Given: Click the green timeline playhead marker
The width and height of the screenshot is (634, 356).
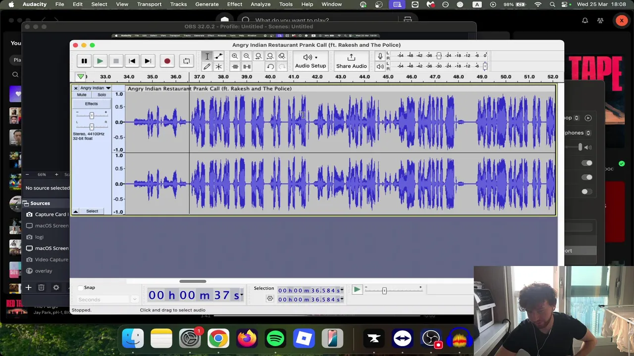Looking at the screenshot, I should pos(80,77).
